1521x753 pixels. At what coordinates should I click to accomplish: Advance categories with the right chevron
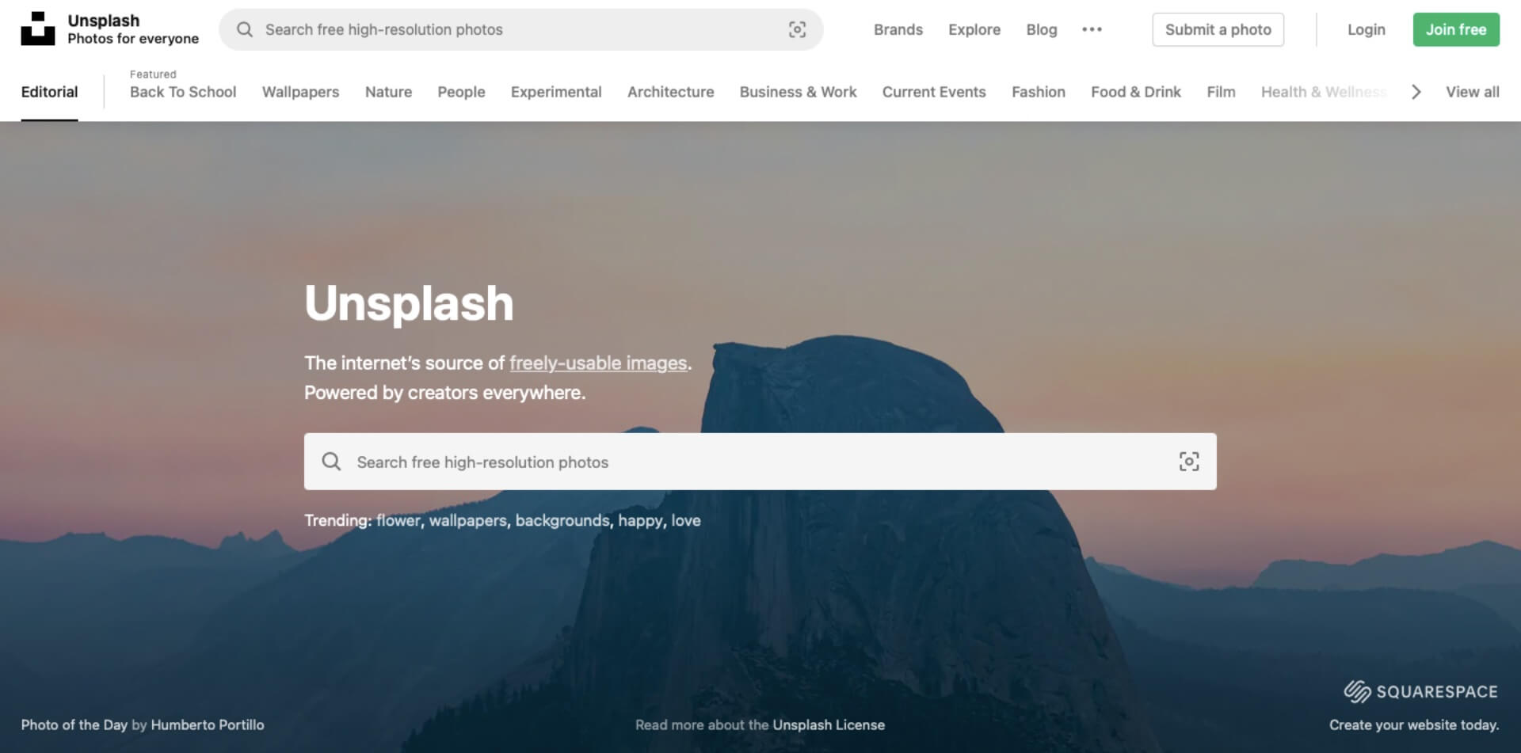coord(1416,92)
